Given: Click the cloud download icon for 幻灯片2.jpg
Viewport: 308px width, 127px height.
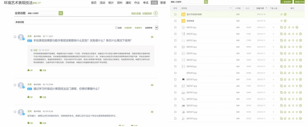Looking at the screenshot, I should pos(285,34).
